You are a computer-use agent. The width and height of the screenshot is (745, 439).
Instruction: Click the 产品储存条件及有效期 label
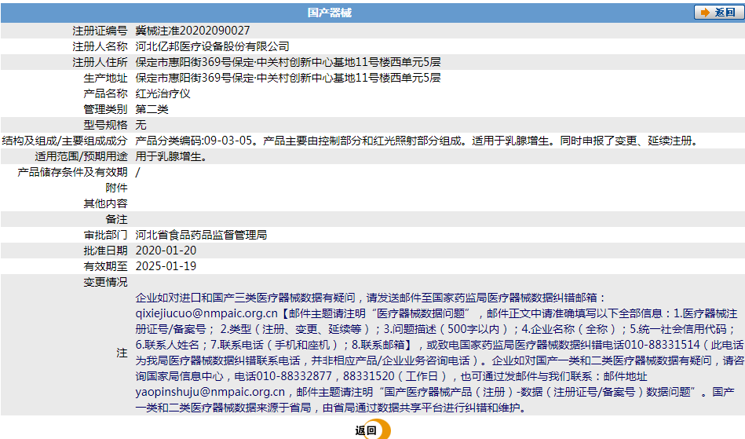[x=73, y=172]
